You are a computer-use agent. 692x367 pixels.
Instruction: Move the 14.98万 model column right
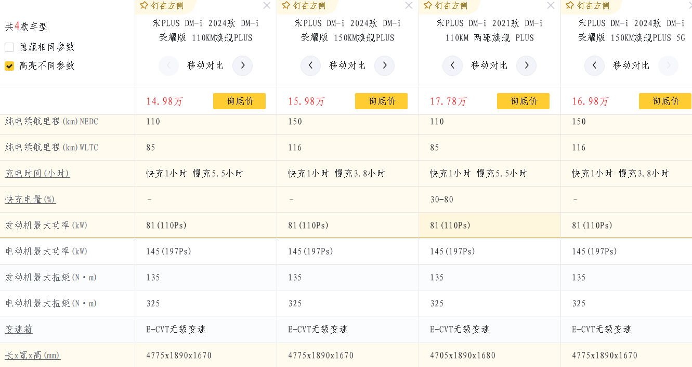pos(242,65)
